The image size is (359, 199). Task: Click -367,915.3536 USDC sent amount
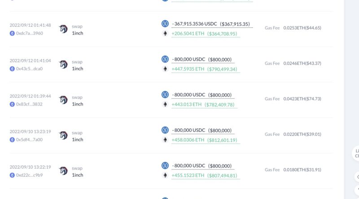pos(194,24)
